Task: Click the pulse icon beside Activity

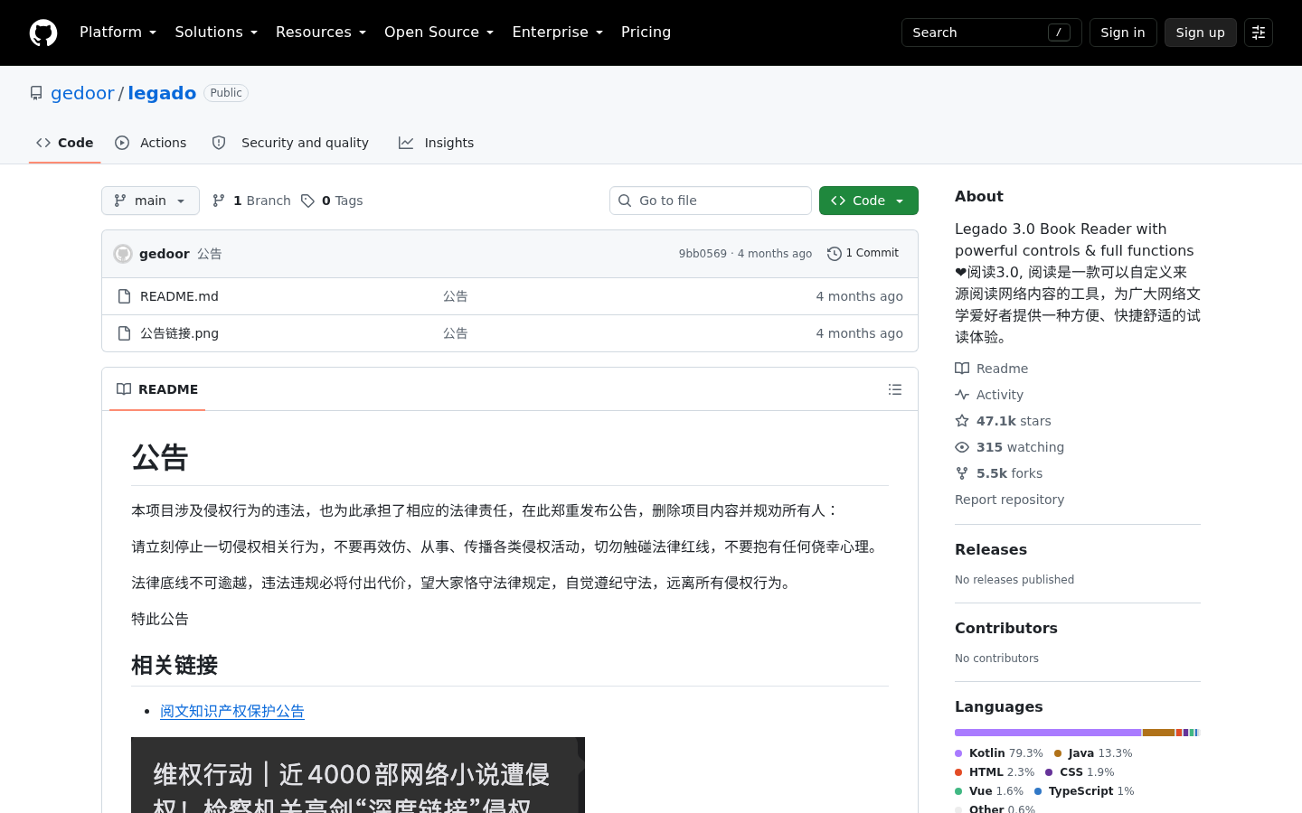Action: (x=962, y=395)
